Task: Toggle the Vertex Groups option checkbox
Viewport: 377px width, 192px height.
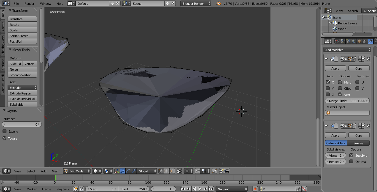Action: 340,94
